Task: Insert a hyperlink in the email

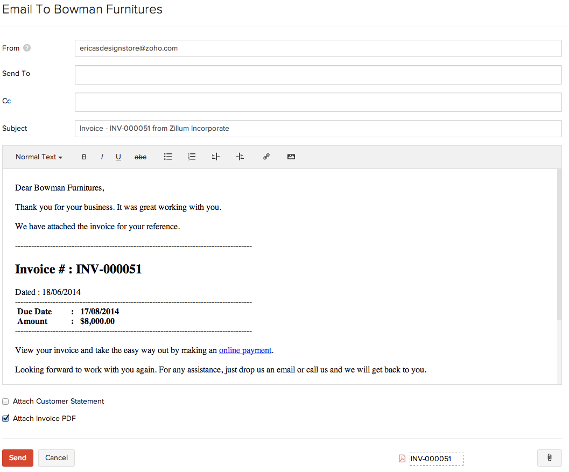Action: click(x=266, y=157)
